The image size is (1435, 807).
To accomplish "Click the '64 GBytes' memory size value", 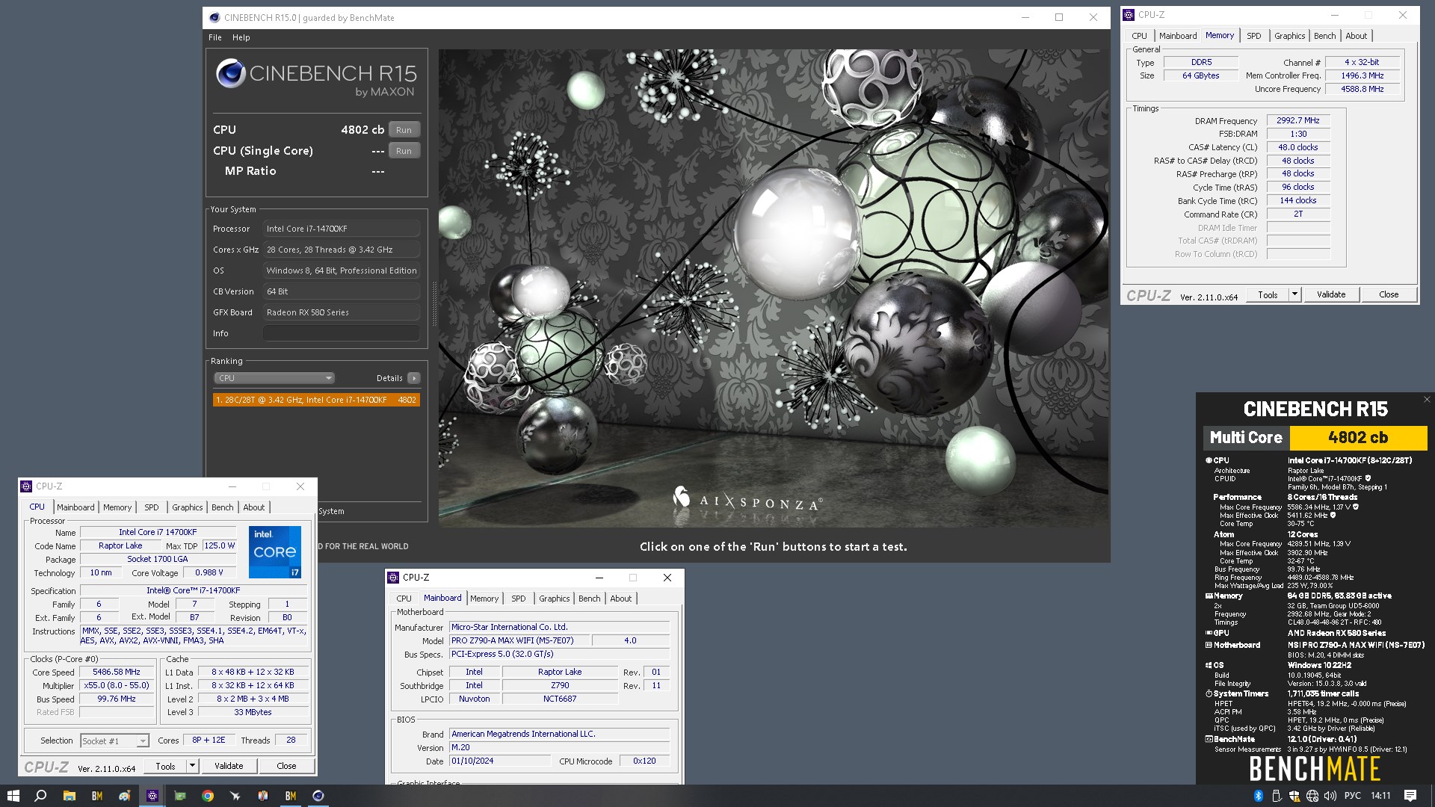I will [x=1201, y=75].
